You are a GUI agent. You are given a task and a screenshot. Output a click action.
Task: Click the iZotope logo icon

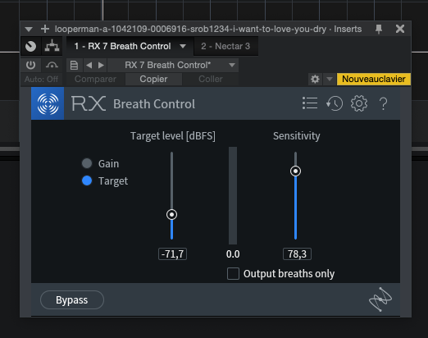click(x=380, y=299)
